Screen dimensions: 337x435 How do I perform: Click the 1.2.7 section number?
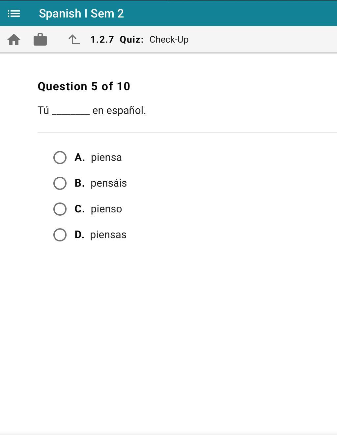(x=102, y=40)
